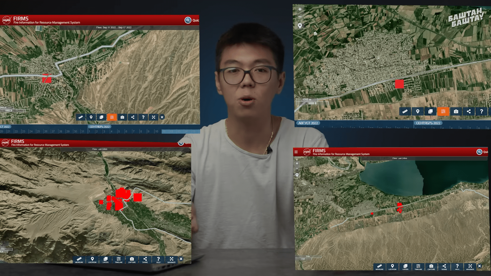
Task: Open LAYERS in bottom-left FIRMS window
Action: 106,260
